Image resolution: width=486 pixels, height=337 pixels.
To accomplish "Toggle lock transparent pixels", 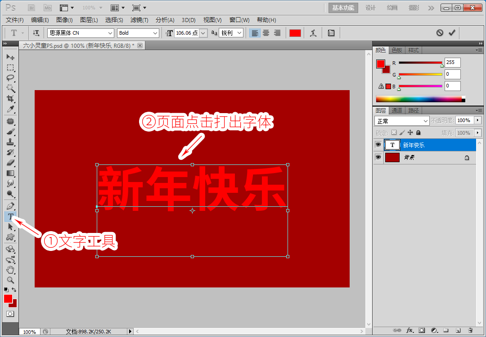I will click(394, 132).
